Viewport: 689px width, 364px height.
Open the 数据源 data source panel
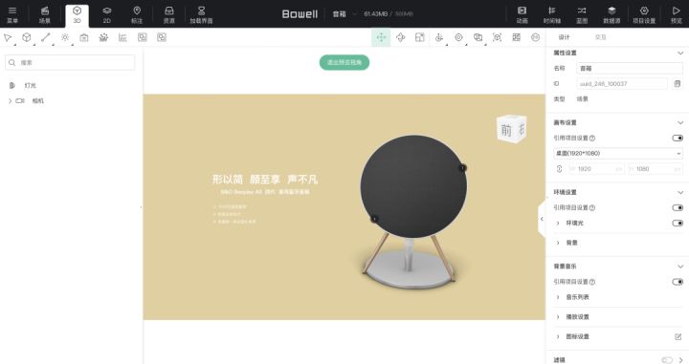[x=611, y=14]
